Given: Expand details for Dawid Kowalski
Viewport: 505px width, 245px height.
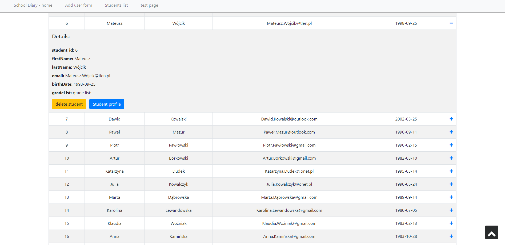Looking at the screenshot, I should [451, 119].
